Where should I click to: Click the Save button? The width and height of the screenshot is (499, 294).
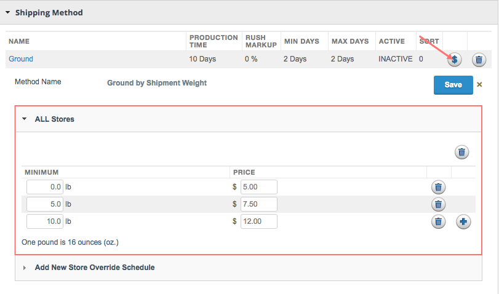point(453,85)
